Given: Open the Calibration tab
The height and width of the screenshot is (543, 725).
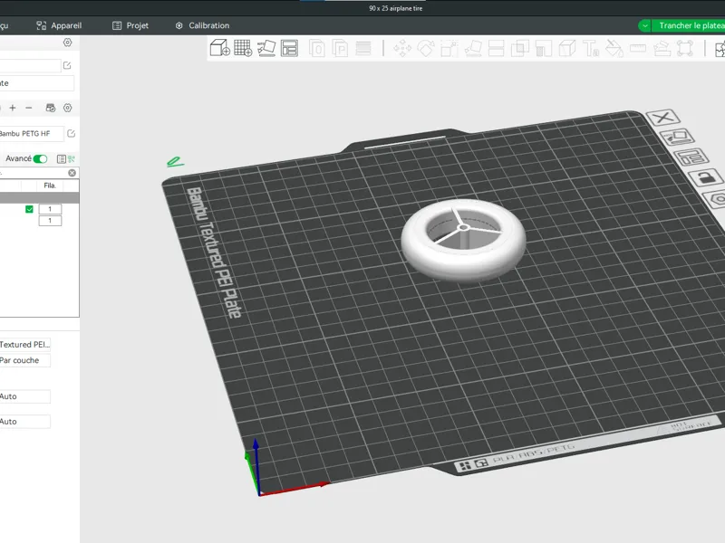Looking at the screenshot, I should pyautogui.click(x=202, y=25).
